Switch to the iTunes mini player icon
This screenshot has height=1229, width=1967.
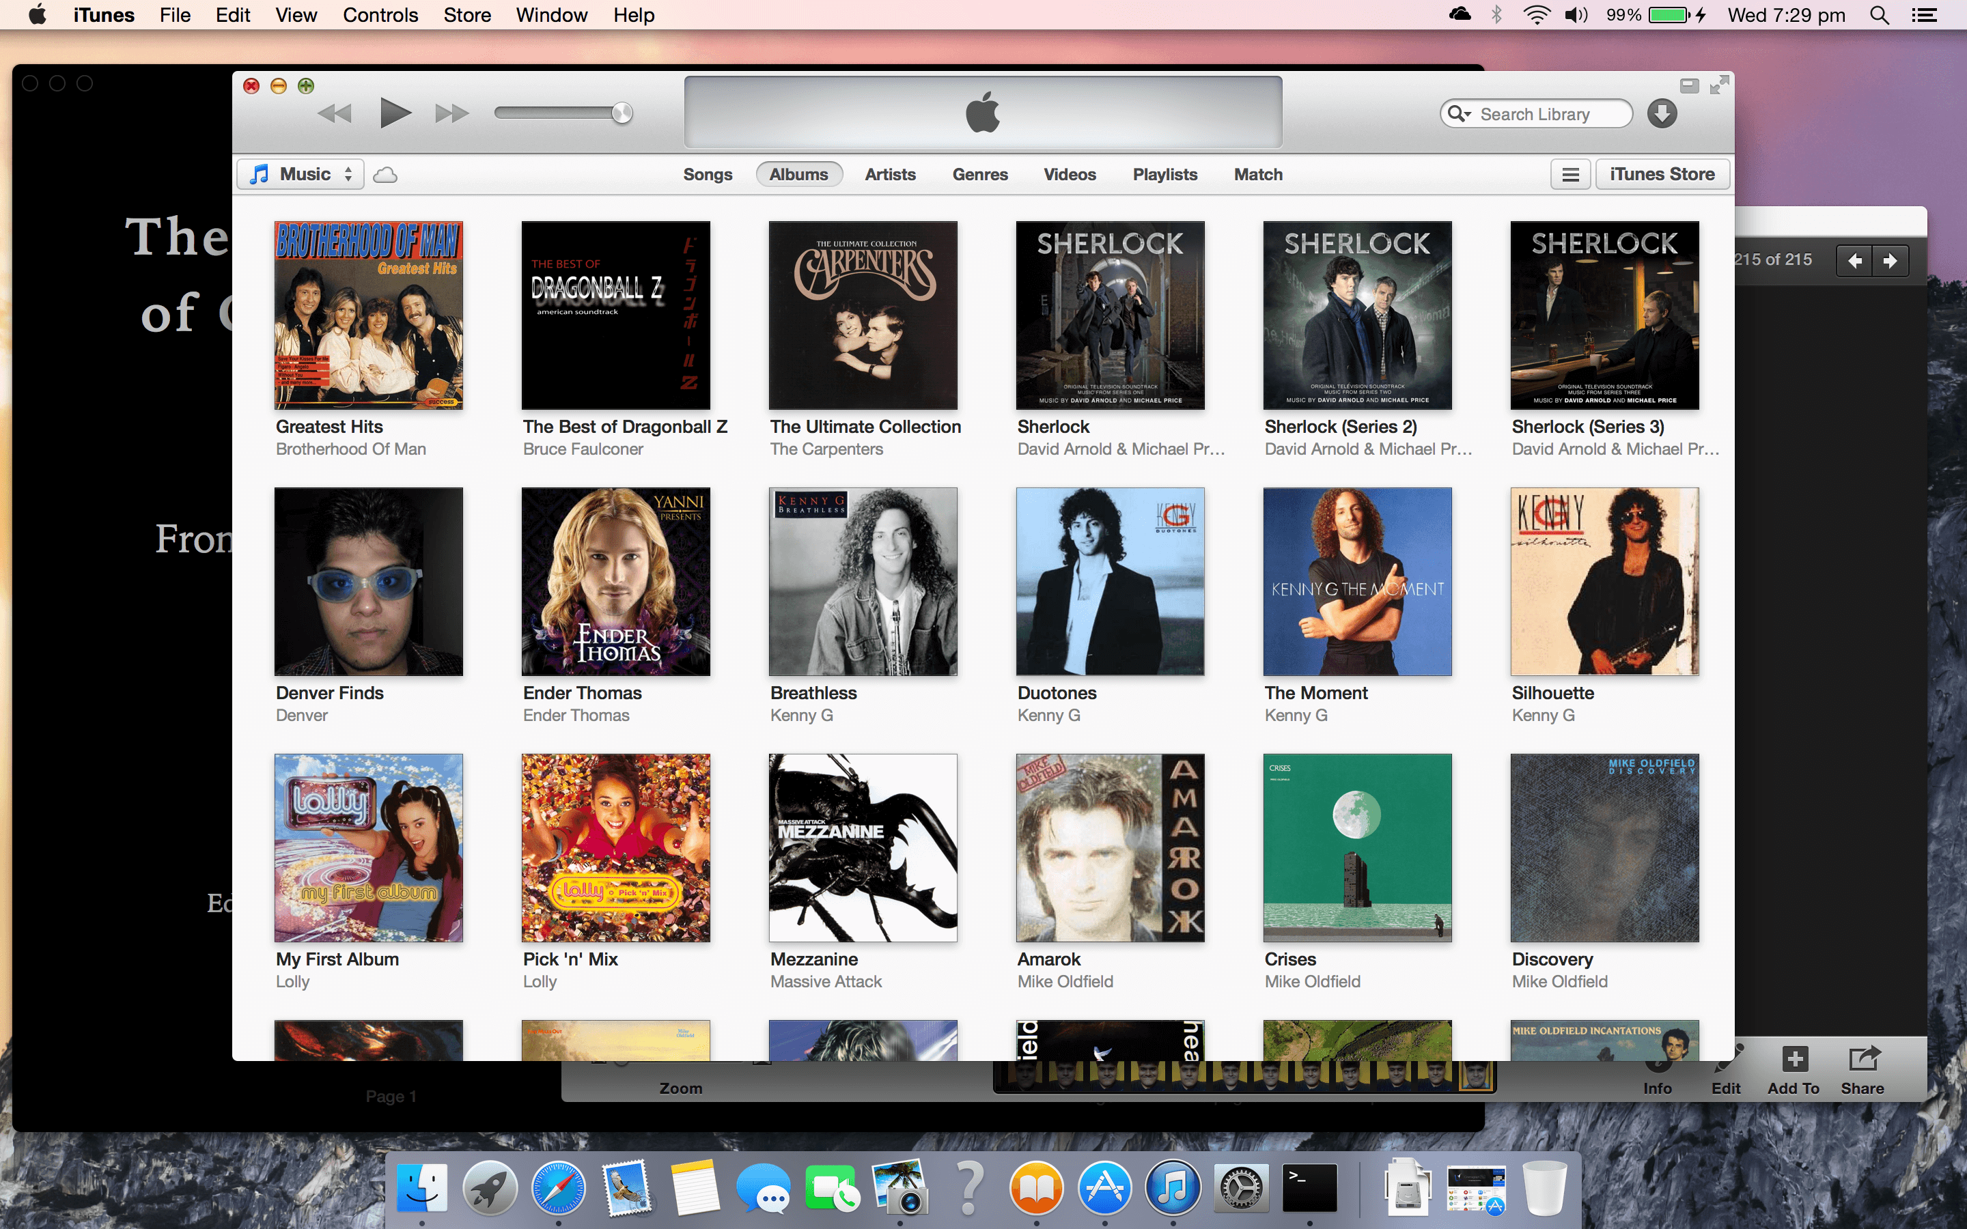click(x=1689, y=85)
